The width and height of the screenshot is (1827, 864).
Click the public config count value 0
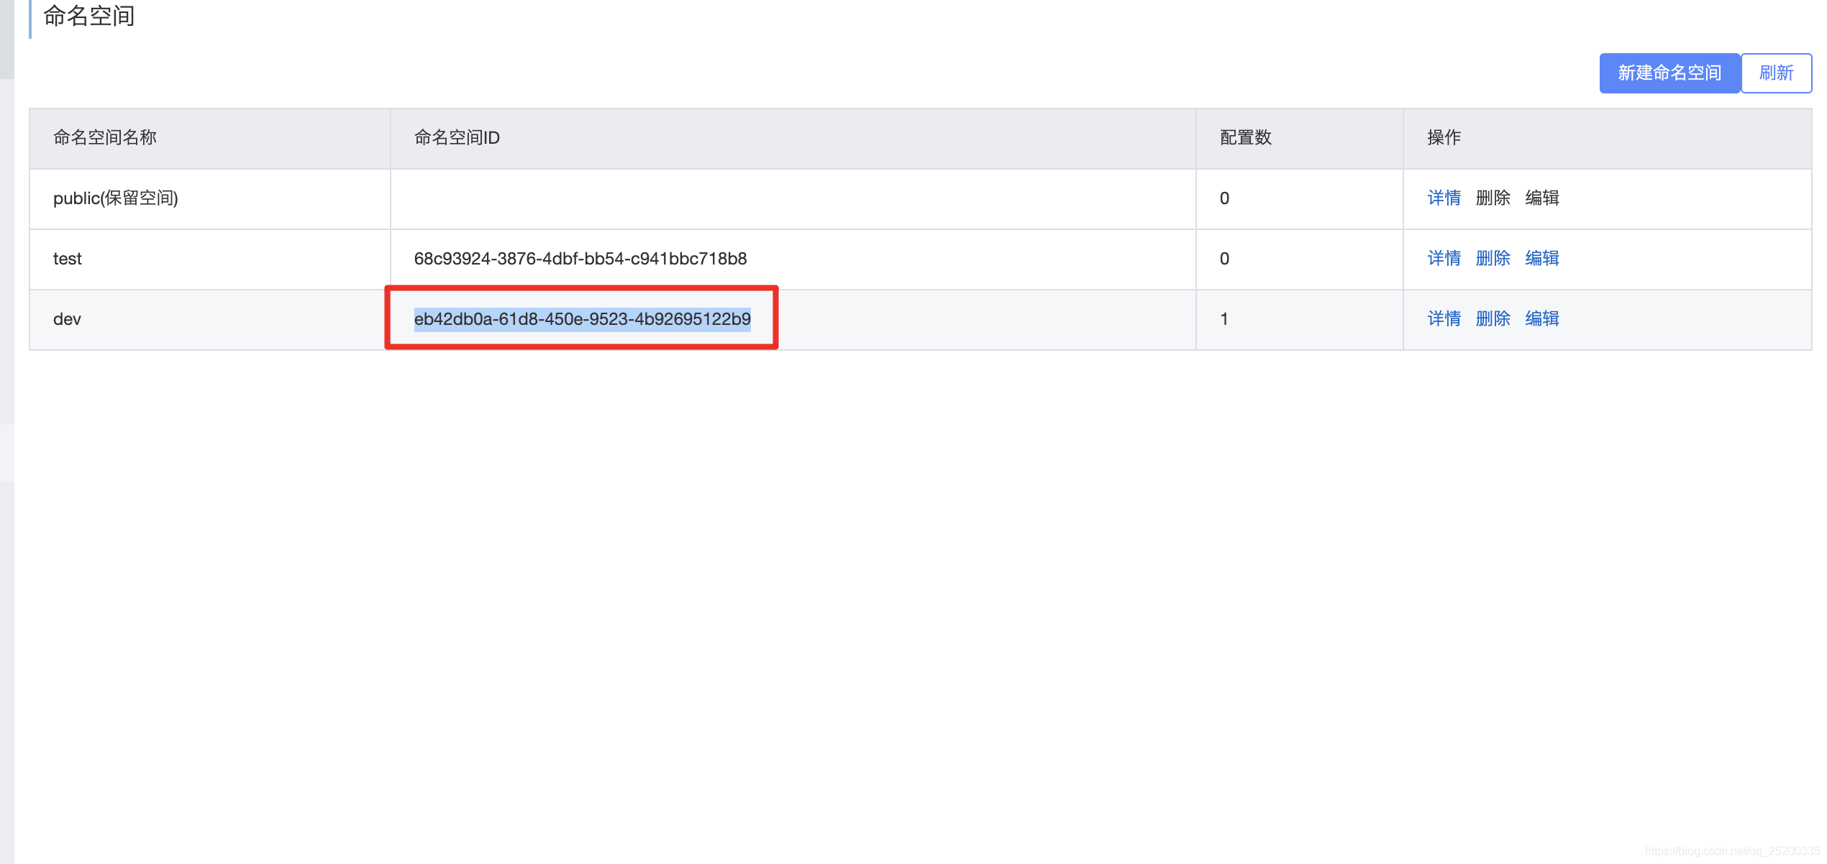coord(1224,198)
